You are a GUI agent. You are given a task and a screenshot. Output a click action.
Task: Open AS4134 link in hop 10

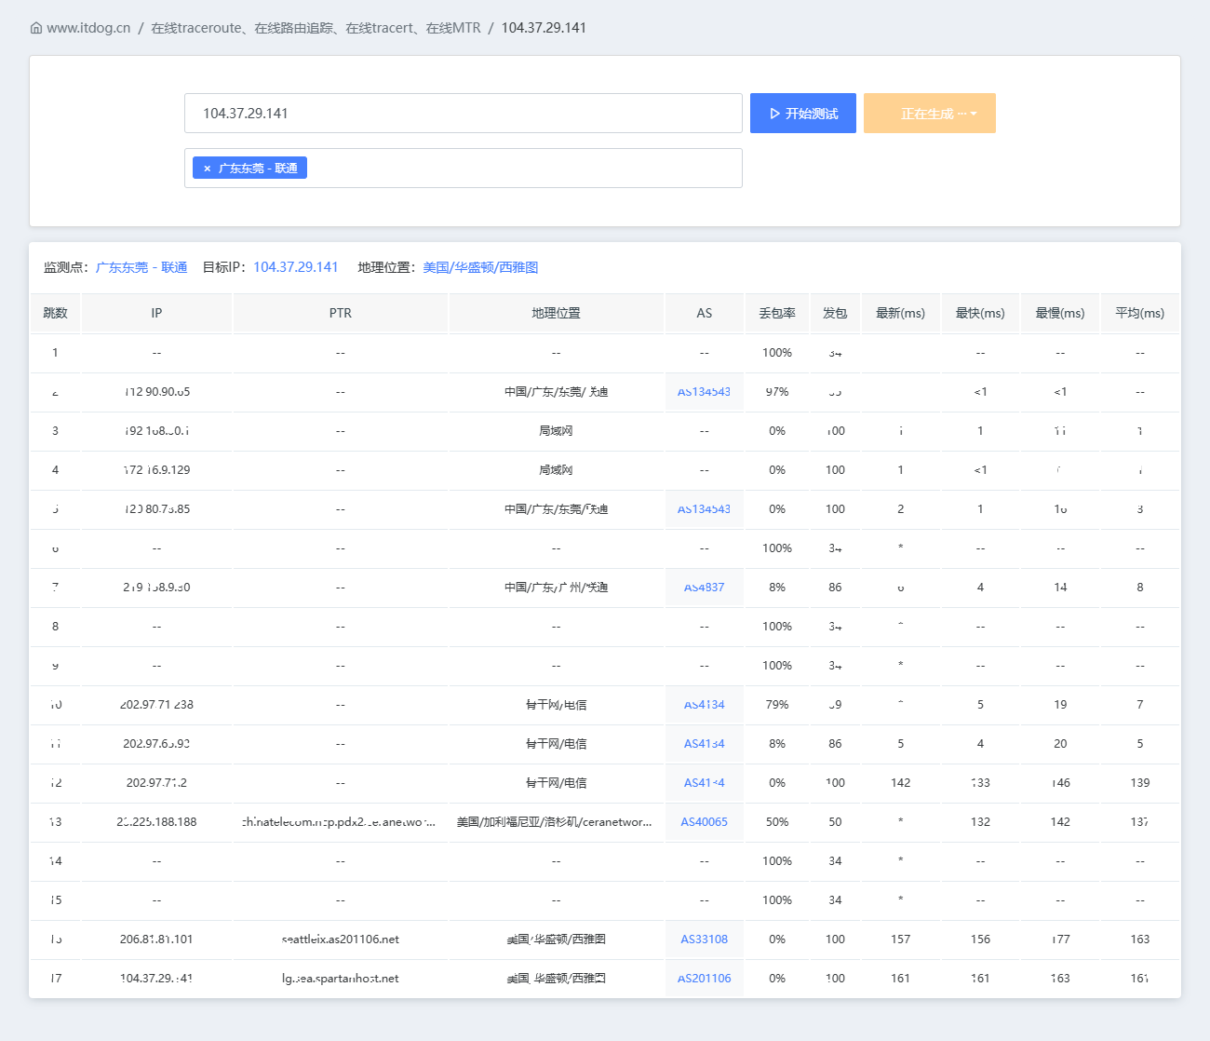click(705, 705)
